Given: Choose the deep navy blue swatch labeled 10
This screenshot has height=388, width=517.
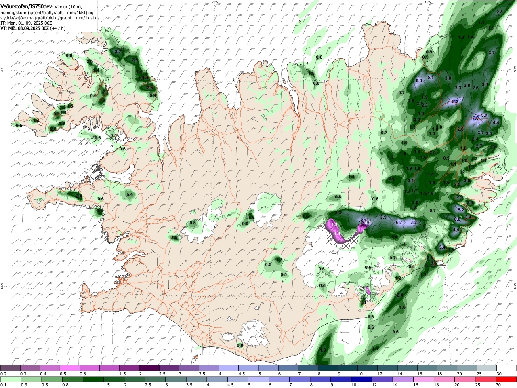Looking at the screenshot, I should [361, 380].
